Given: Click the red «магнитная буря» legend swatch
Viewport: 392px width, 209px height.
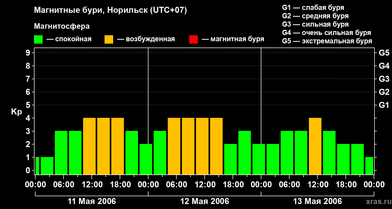Looking at the screenshot, I should pos(193,39).
